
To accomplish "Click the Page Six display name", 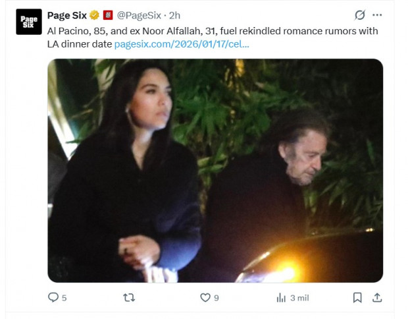I will point(67,15).
